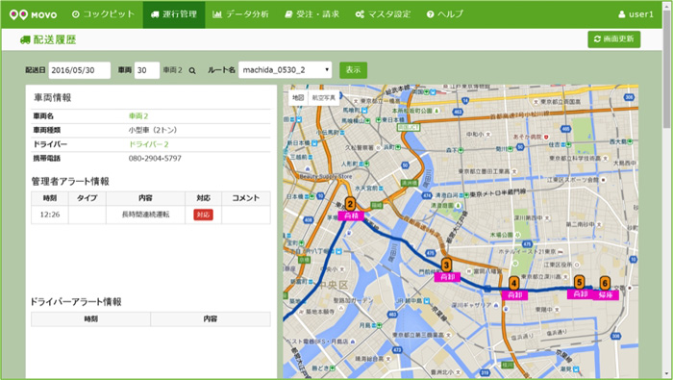Select map marker number 3
Viewport: 673px width, 380px height.
point(446,266)
